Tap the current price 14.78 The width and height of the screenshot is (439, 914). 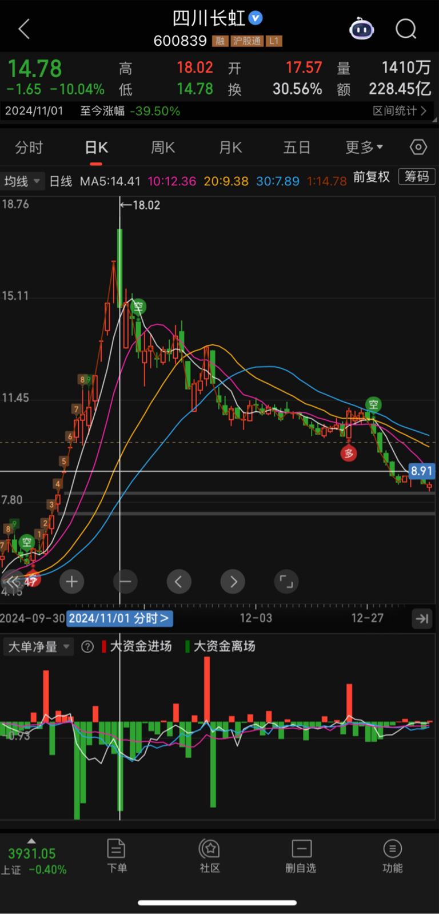[35, 69]
